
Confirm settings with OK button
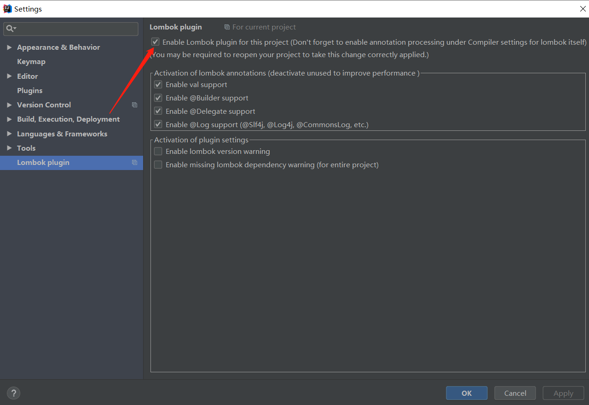click(x=467, y=393)
